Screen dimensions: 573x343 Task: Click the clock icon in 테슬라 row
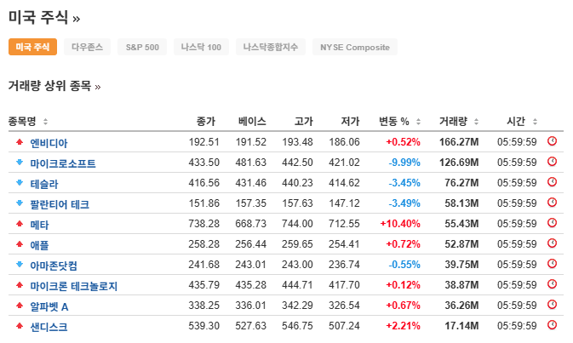click(552, 182)
